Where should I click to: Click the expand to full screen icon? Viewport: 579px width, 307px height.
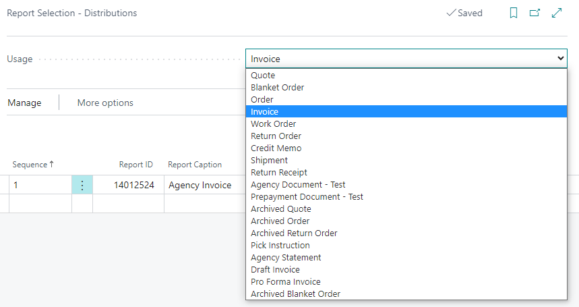[x=557, y=13]
